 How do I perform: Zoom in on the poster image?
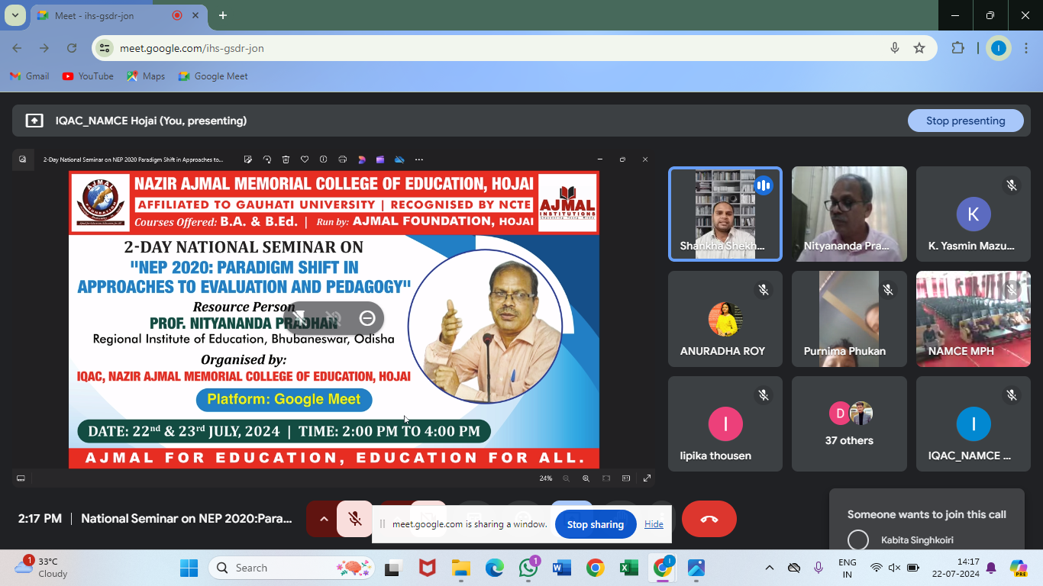pyautogui.click(x=586, y=478)
